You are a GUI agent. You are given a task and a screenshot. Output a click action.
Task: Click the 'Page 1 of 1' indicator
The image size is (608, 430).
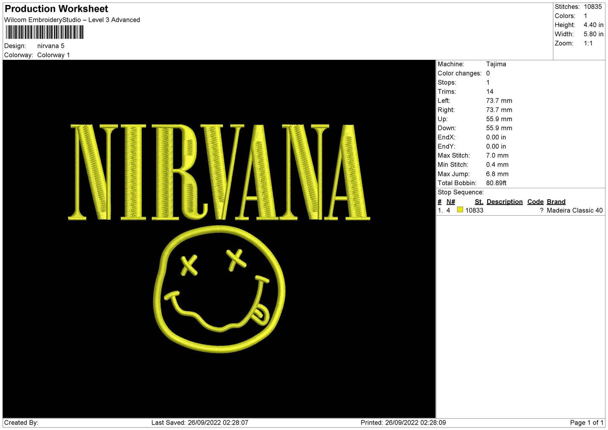click(587, 422)
